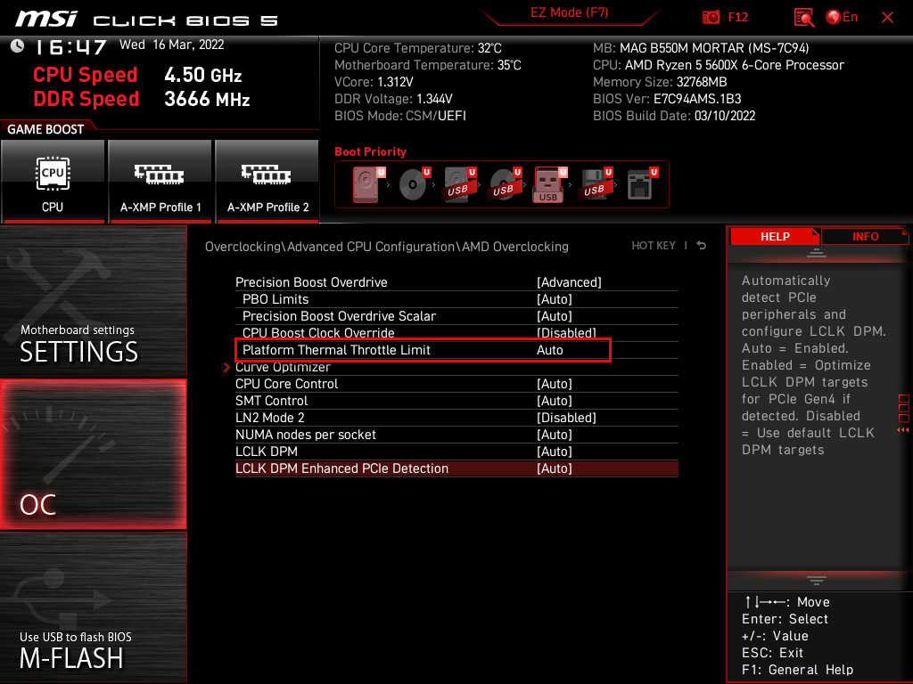Open the Motherboard SETTINGS section
Screen dimensions: 913x684
(93, 301)
